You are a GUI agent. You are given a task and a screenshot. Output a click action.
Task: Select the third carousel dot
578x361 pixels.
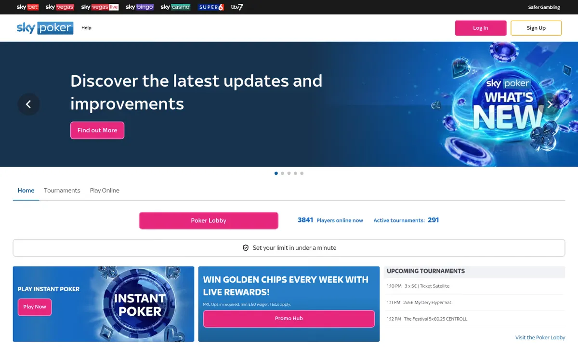289,173
